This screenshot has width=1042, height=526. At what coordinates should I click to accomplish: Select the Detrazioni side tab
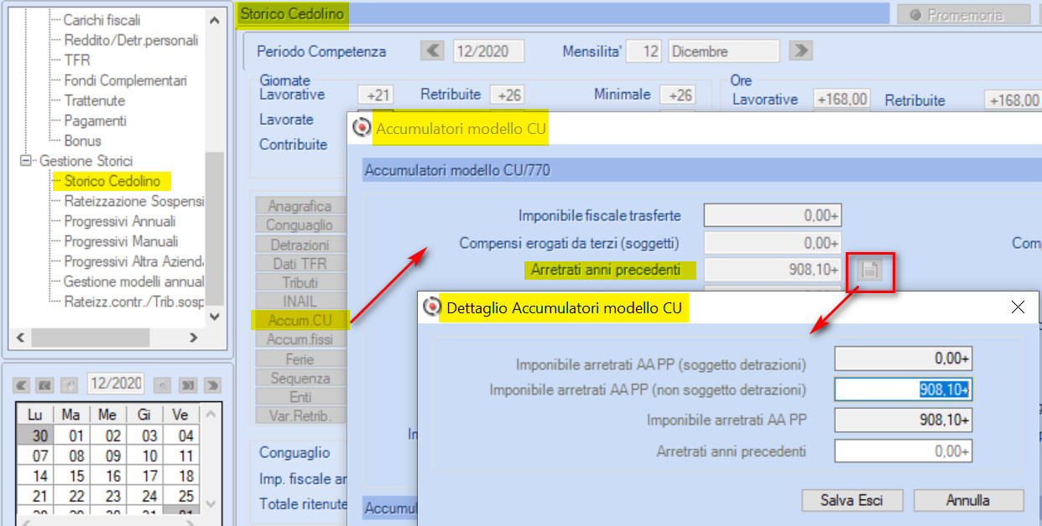pyautogui.click(x=299, y=245)
